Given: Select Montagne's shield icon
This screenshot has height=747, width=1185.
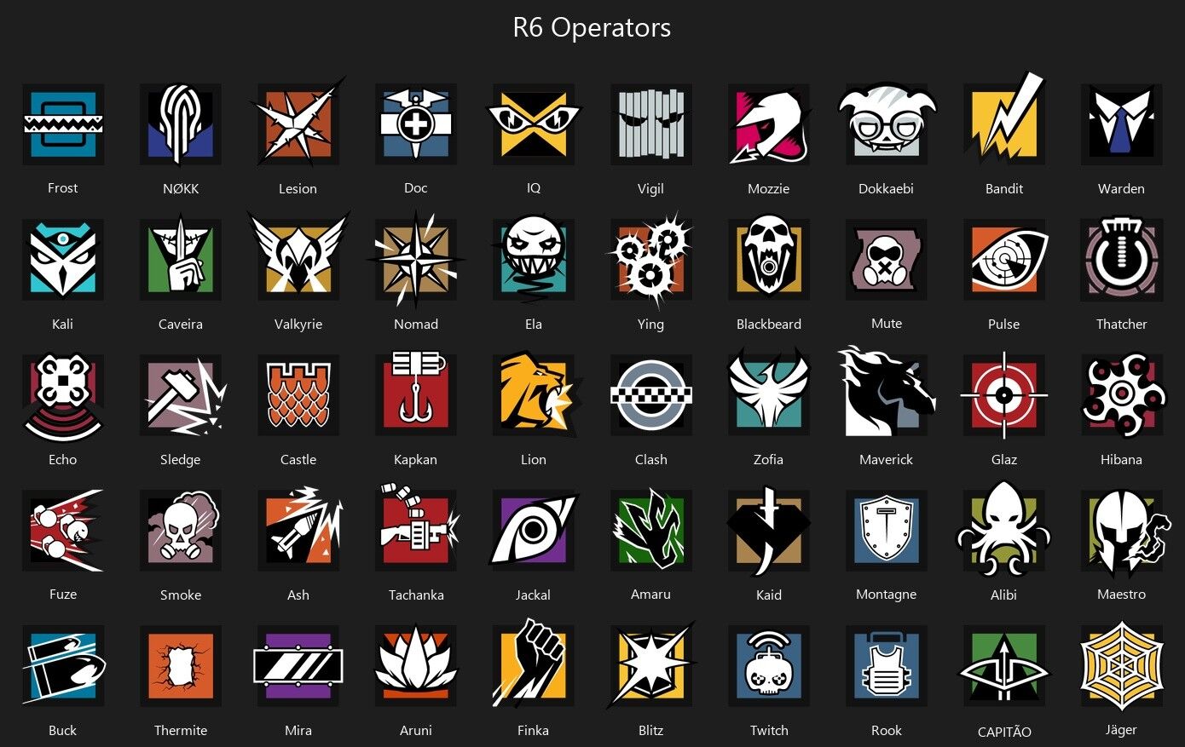Looking at the screenshot, I should tap(887, 530).
